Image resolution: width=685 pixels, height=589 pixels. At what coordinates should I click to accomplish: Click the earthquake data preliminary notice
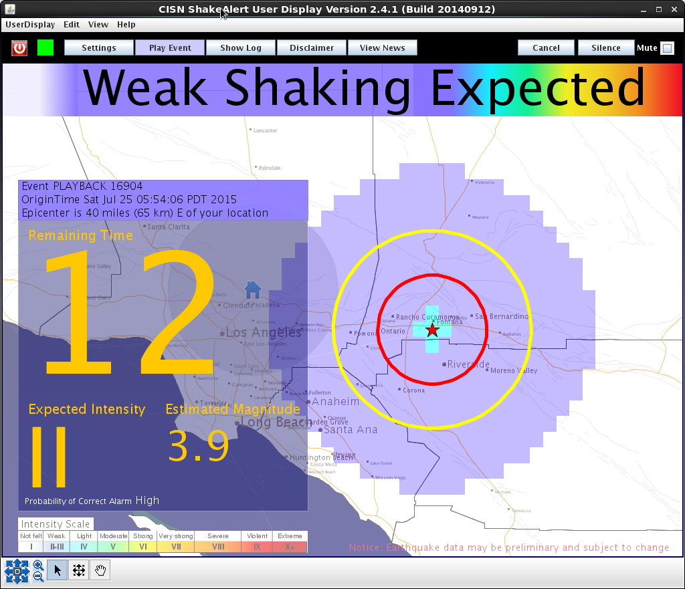click(x=509, y=548)
